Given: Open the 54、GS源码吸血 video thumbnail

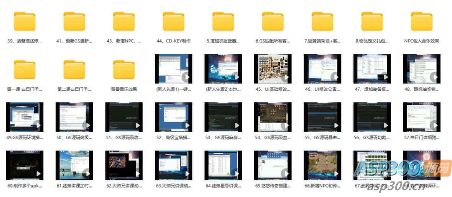Looking at the screenshot, I should pos(273,117).
